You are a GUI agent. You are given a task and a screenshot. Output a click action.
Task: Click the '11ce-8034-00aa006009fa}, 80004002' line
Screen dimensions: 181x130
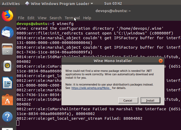(56, 114)
